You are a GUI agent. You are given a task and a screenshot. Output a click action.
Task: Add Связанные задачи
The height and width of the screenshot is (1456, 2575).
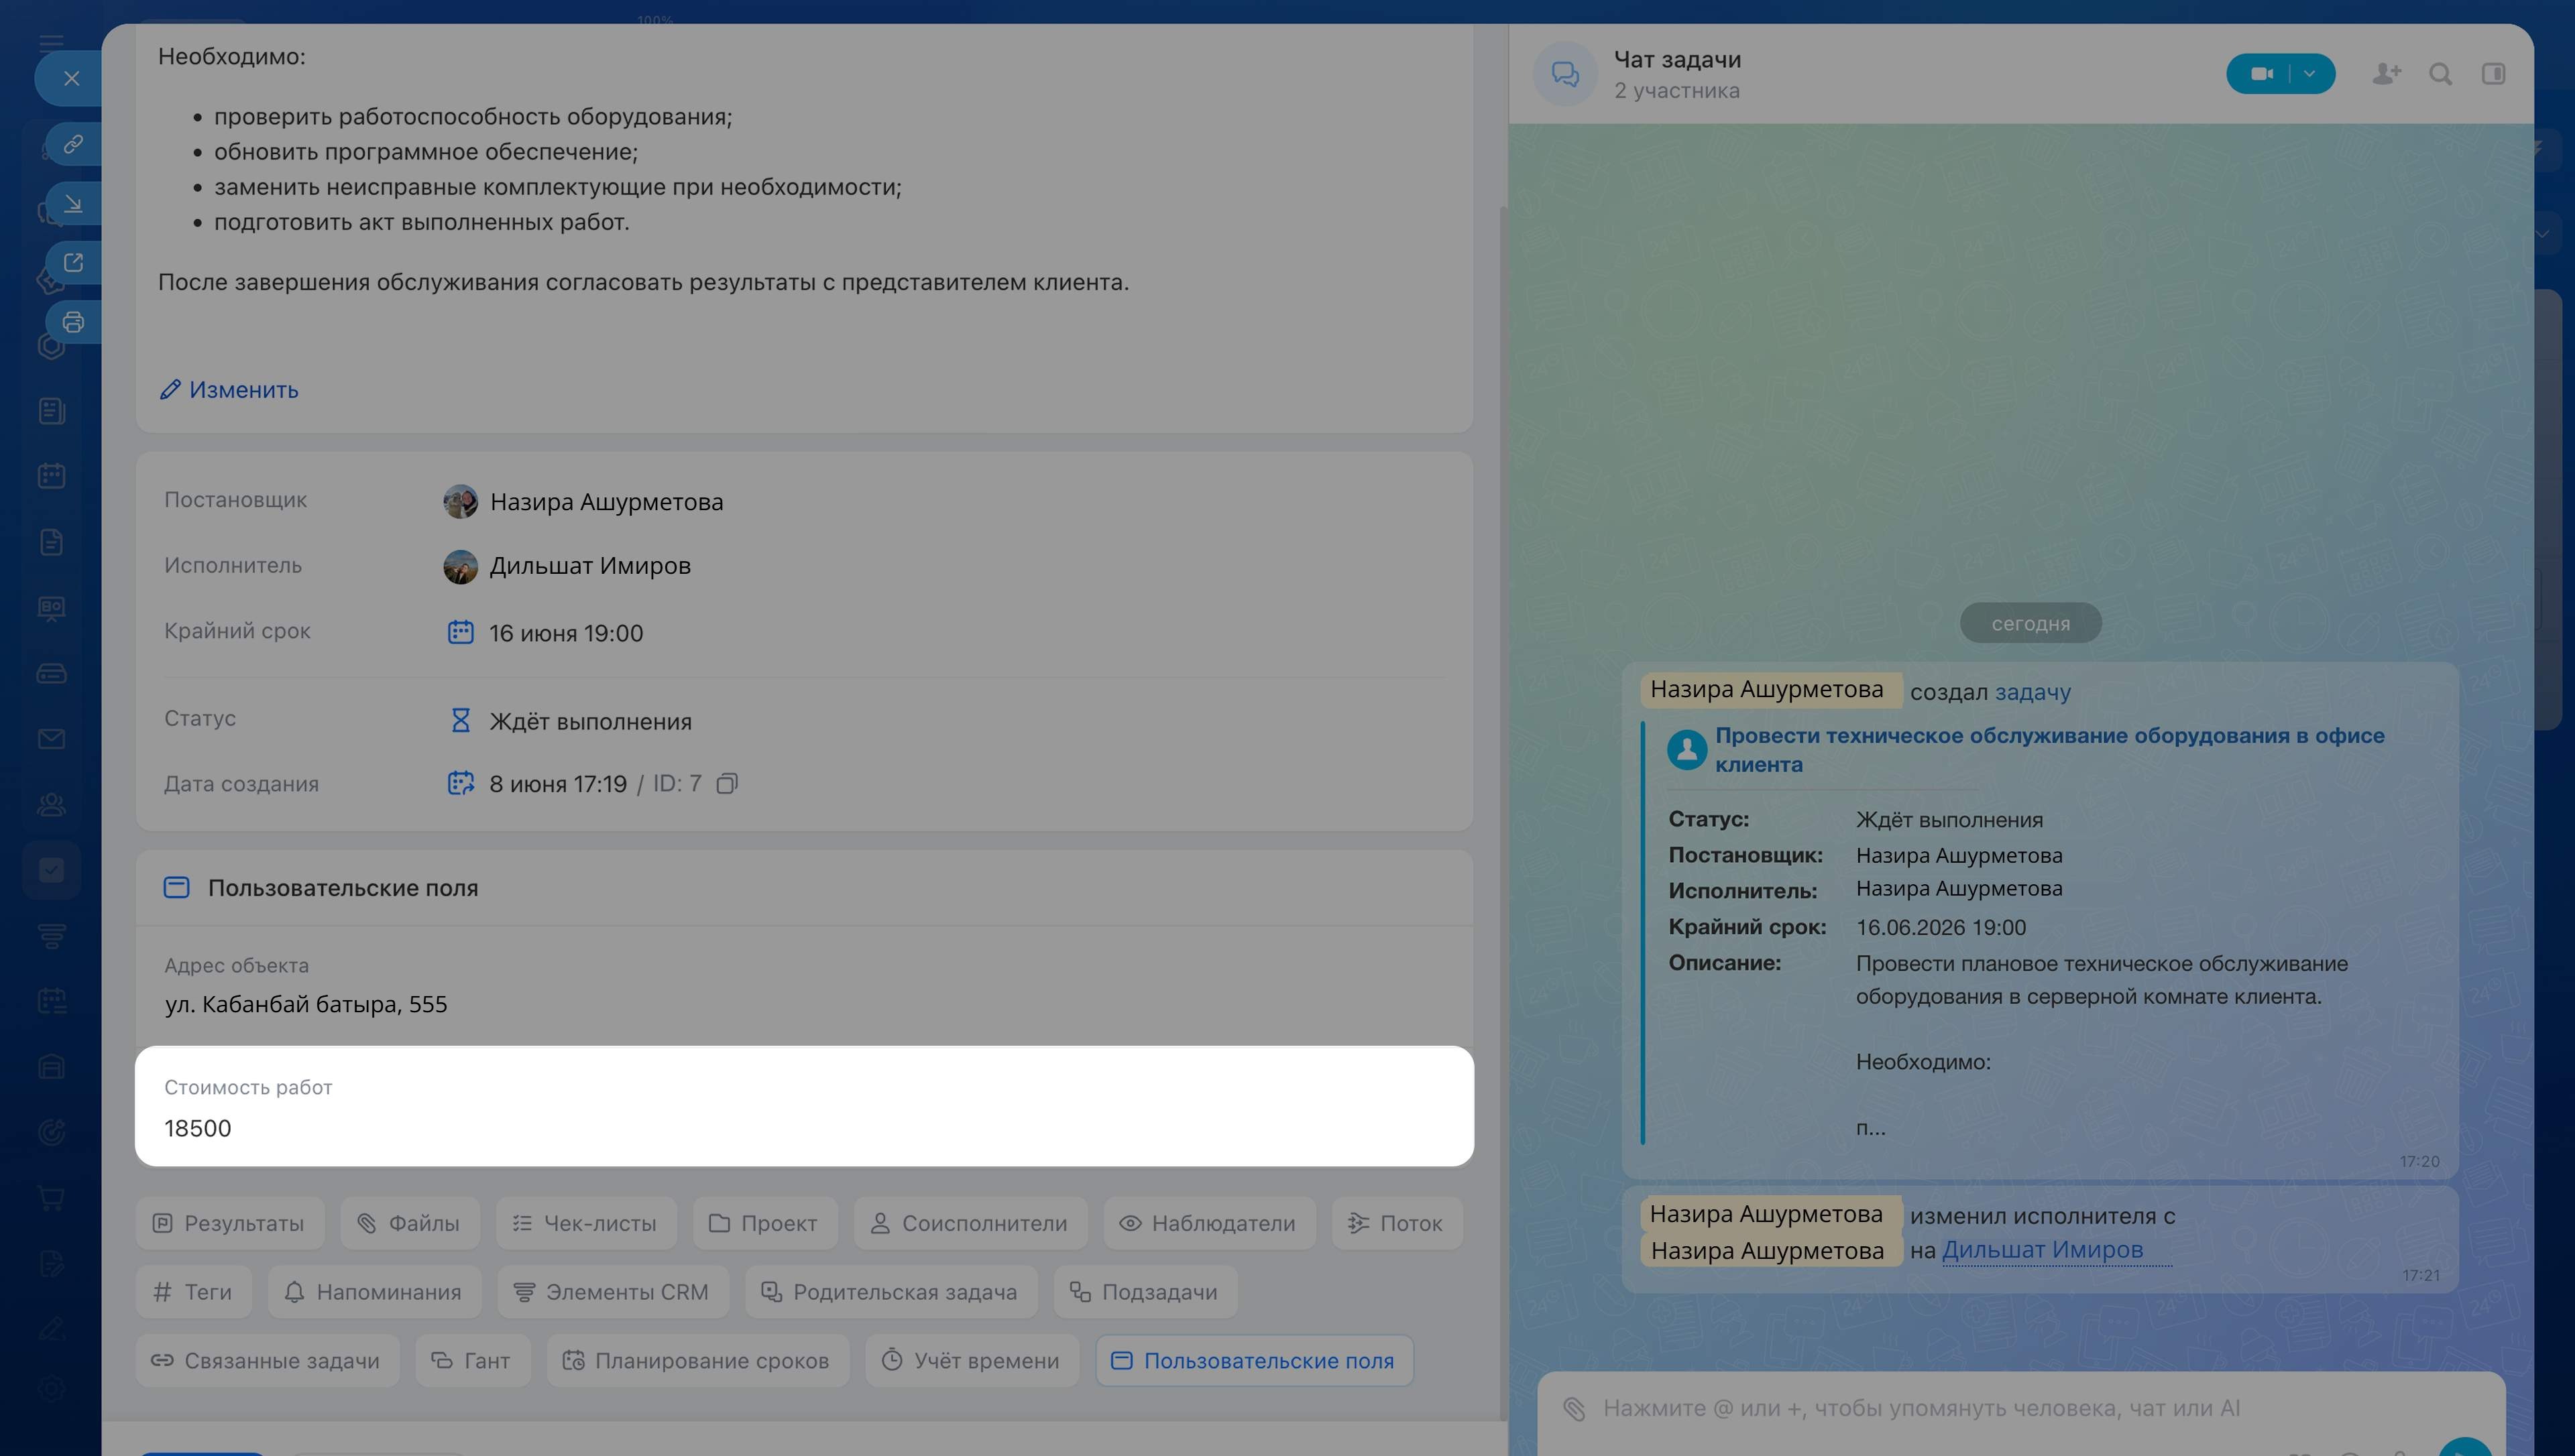[267, 1361]
